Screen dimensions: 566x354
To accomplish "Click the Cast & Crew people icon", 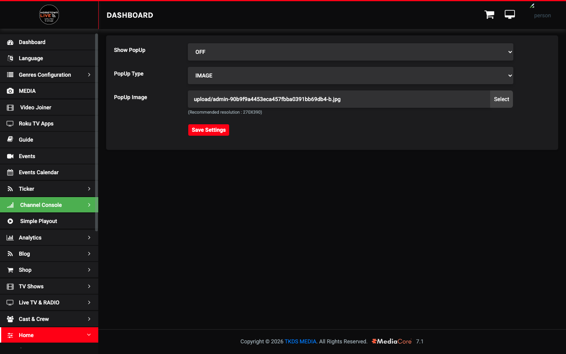I will (10, 319).
